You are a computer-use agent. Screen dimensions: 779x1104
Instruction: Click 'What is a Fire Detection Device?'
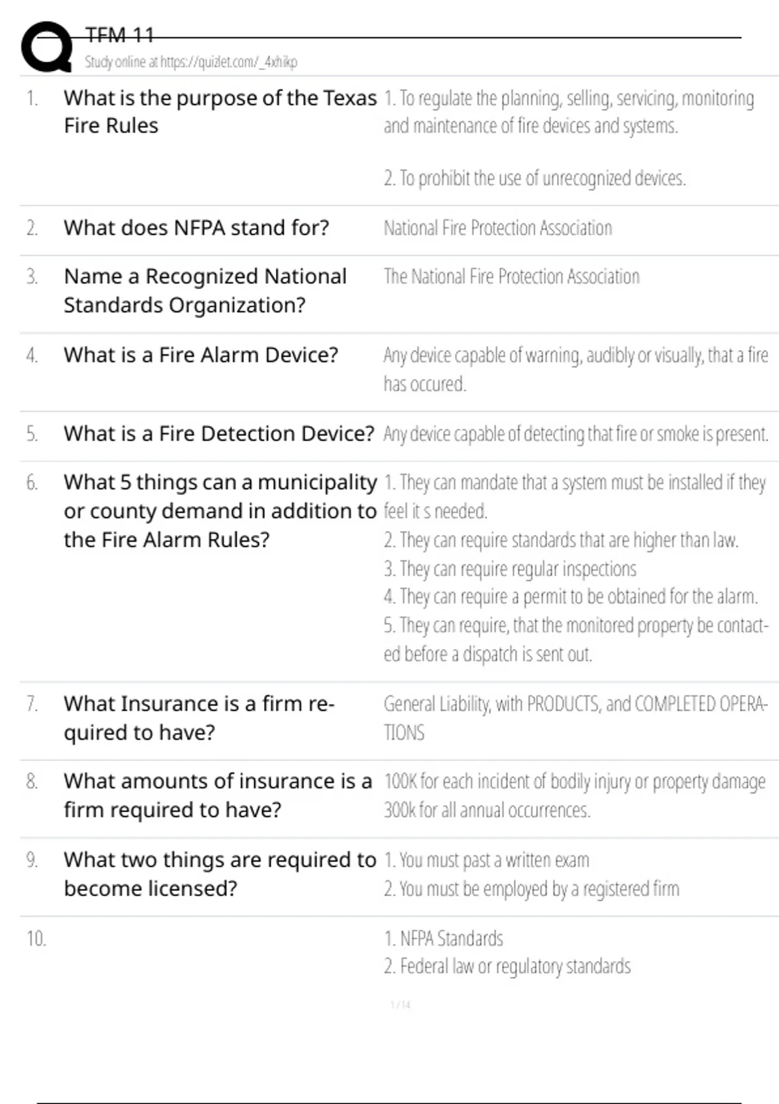[219, 434]
